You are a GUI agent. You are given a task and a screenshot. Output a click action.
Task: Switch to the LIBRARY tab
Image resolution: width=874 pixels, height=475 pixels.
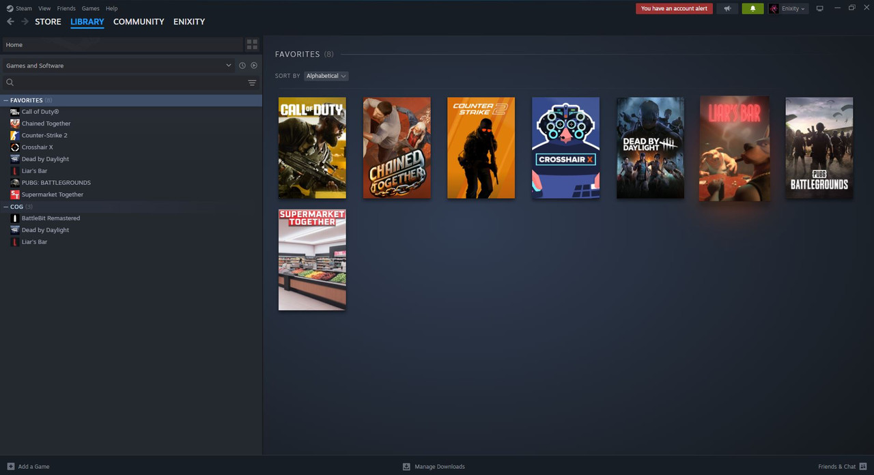point(87,22)
